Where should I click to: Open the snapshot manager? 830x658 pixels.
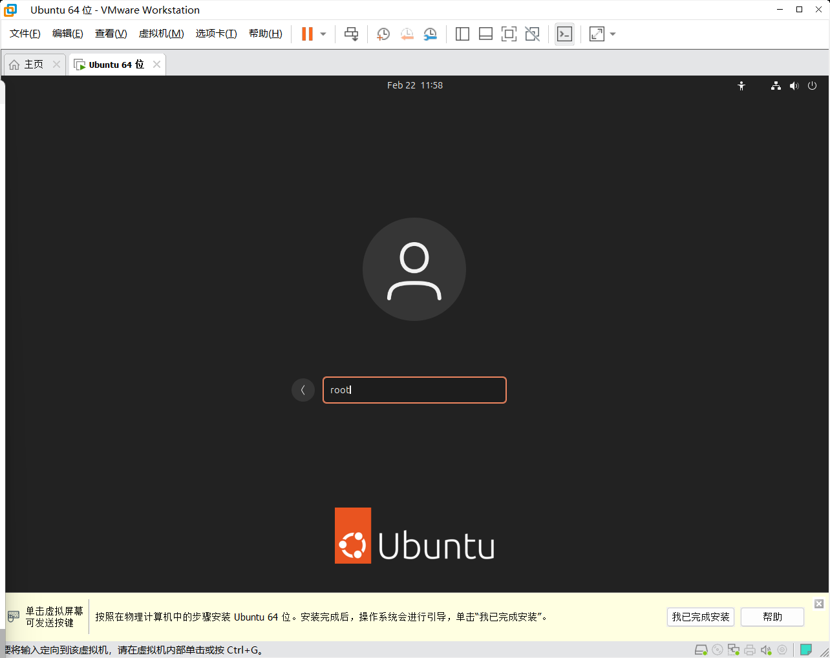pos(430,34)
